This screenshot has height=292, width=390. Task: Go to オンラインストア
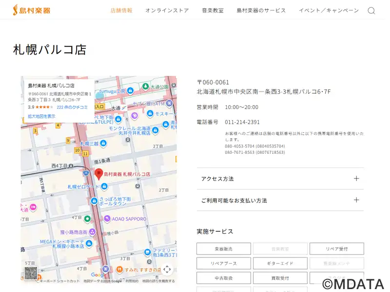click(167, 10)
